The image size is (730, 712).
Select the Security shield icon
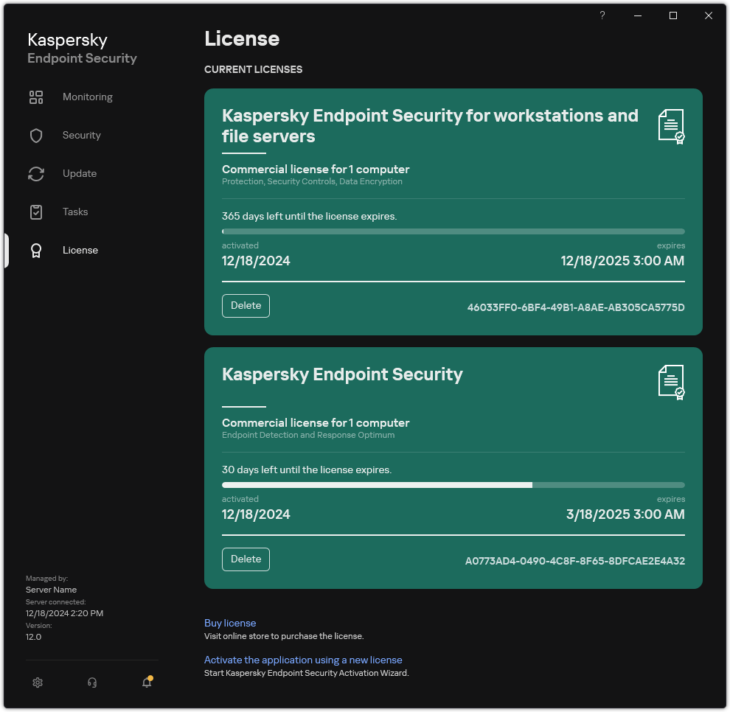point(36,135)
